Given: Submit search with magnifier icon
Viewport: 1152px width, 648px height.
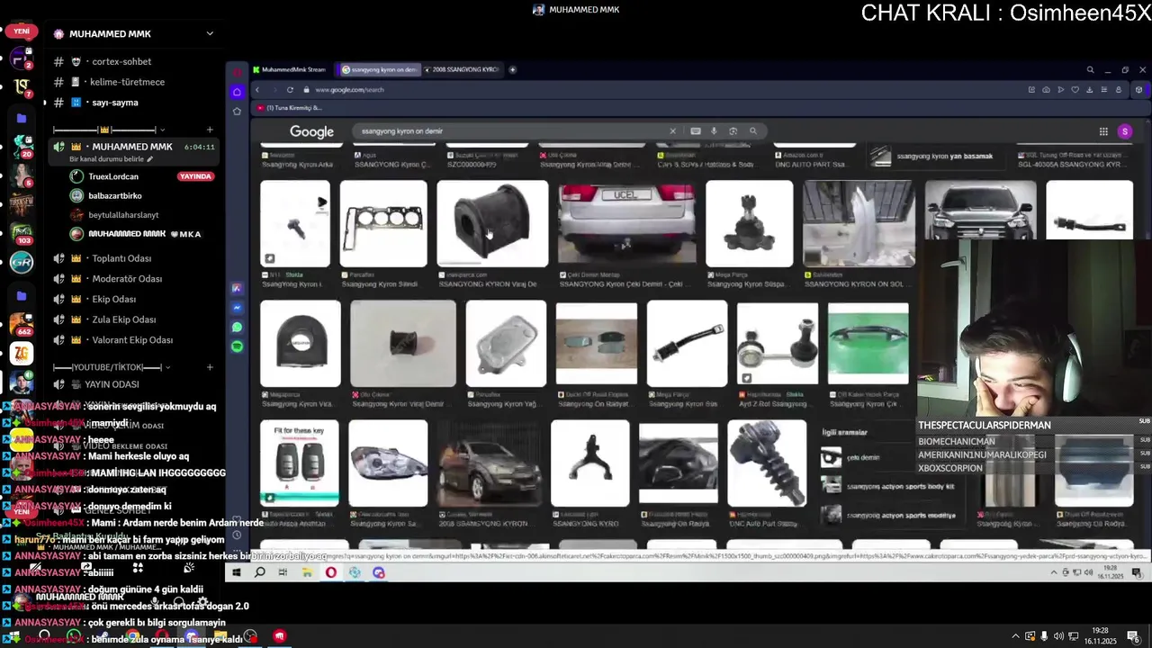Looking at the screenshot, I should (x=753, y=131).
